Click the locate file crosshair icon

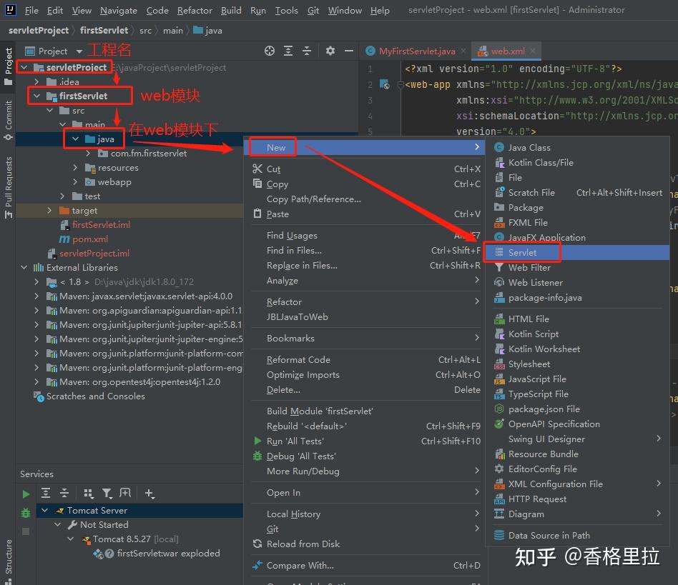pos(270,51)
